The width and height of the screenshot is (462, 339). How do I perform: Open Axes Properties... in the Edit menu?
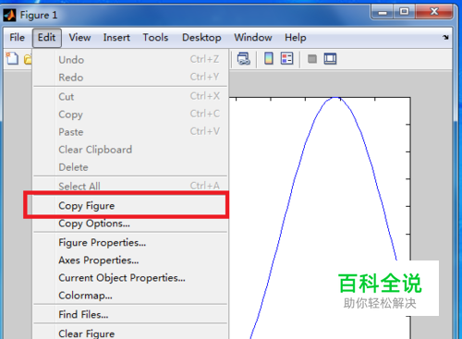click(x=130, y=260)
